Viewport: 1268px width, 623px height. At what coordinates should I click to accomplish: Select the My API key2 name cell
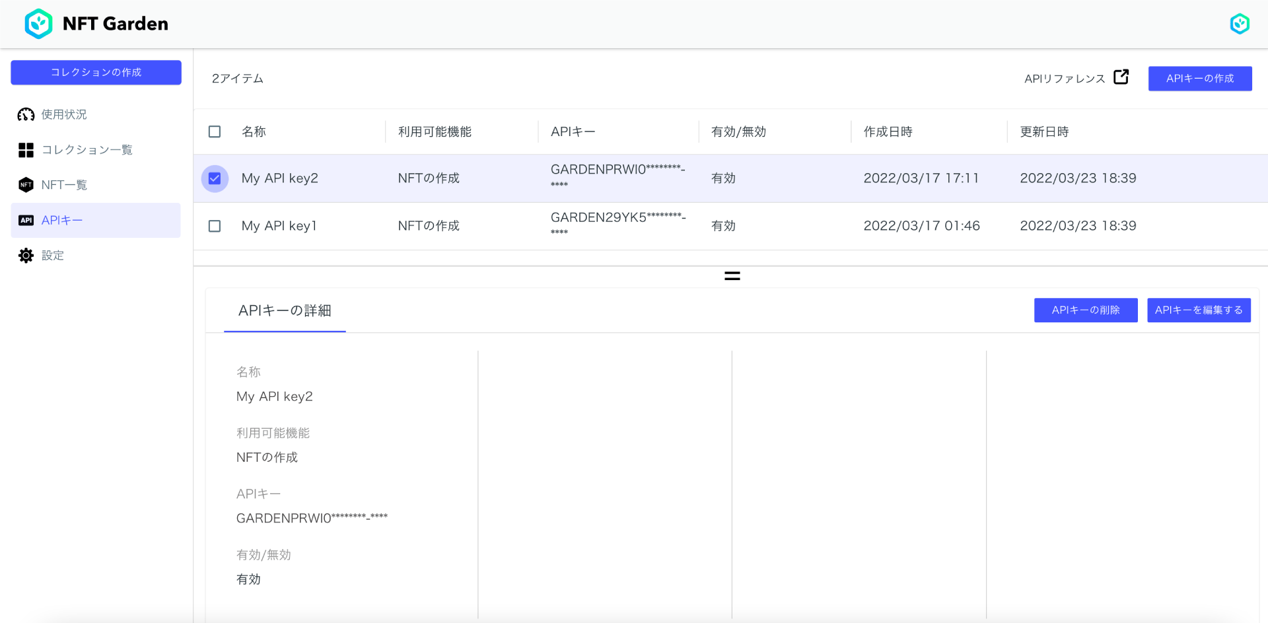tap(280, 178)
